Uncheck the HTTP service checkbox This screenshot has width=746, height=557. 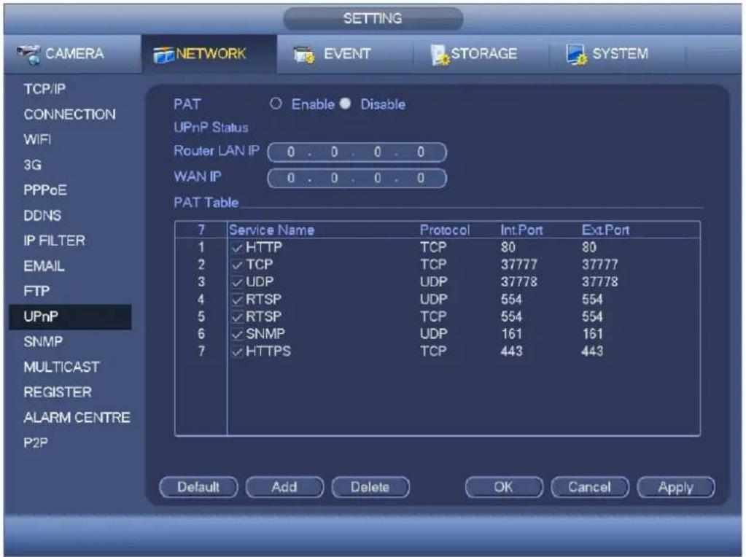point(238,248)
